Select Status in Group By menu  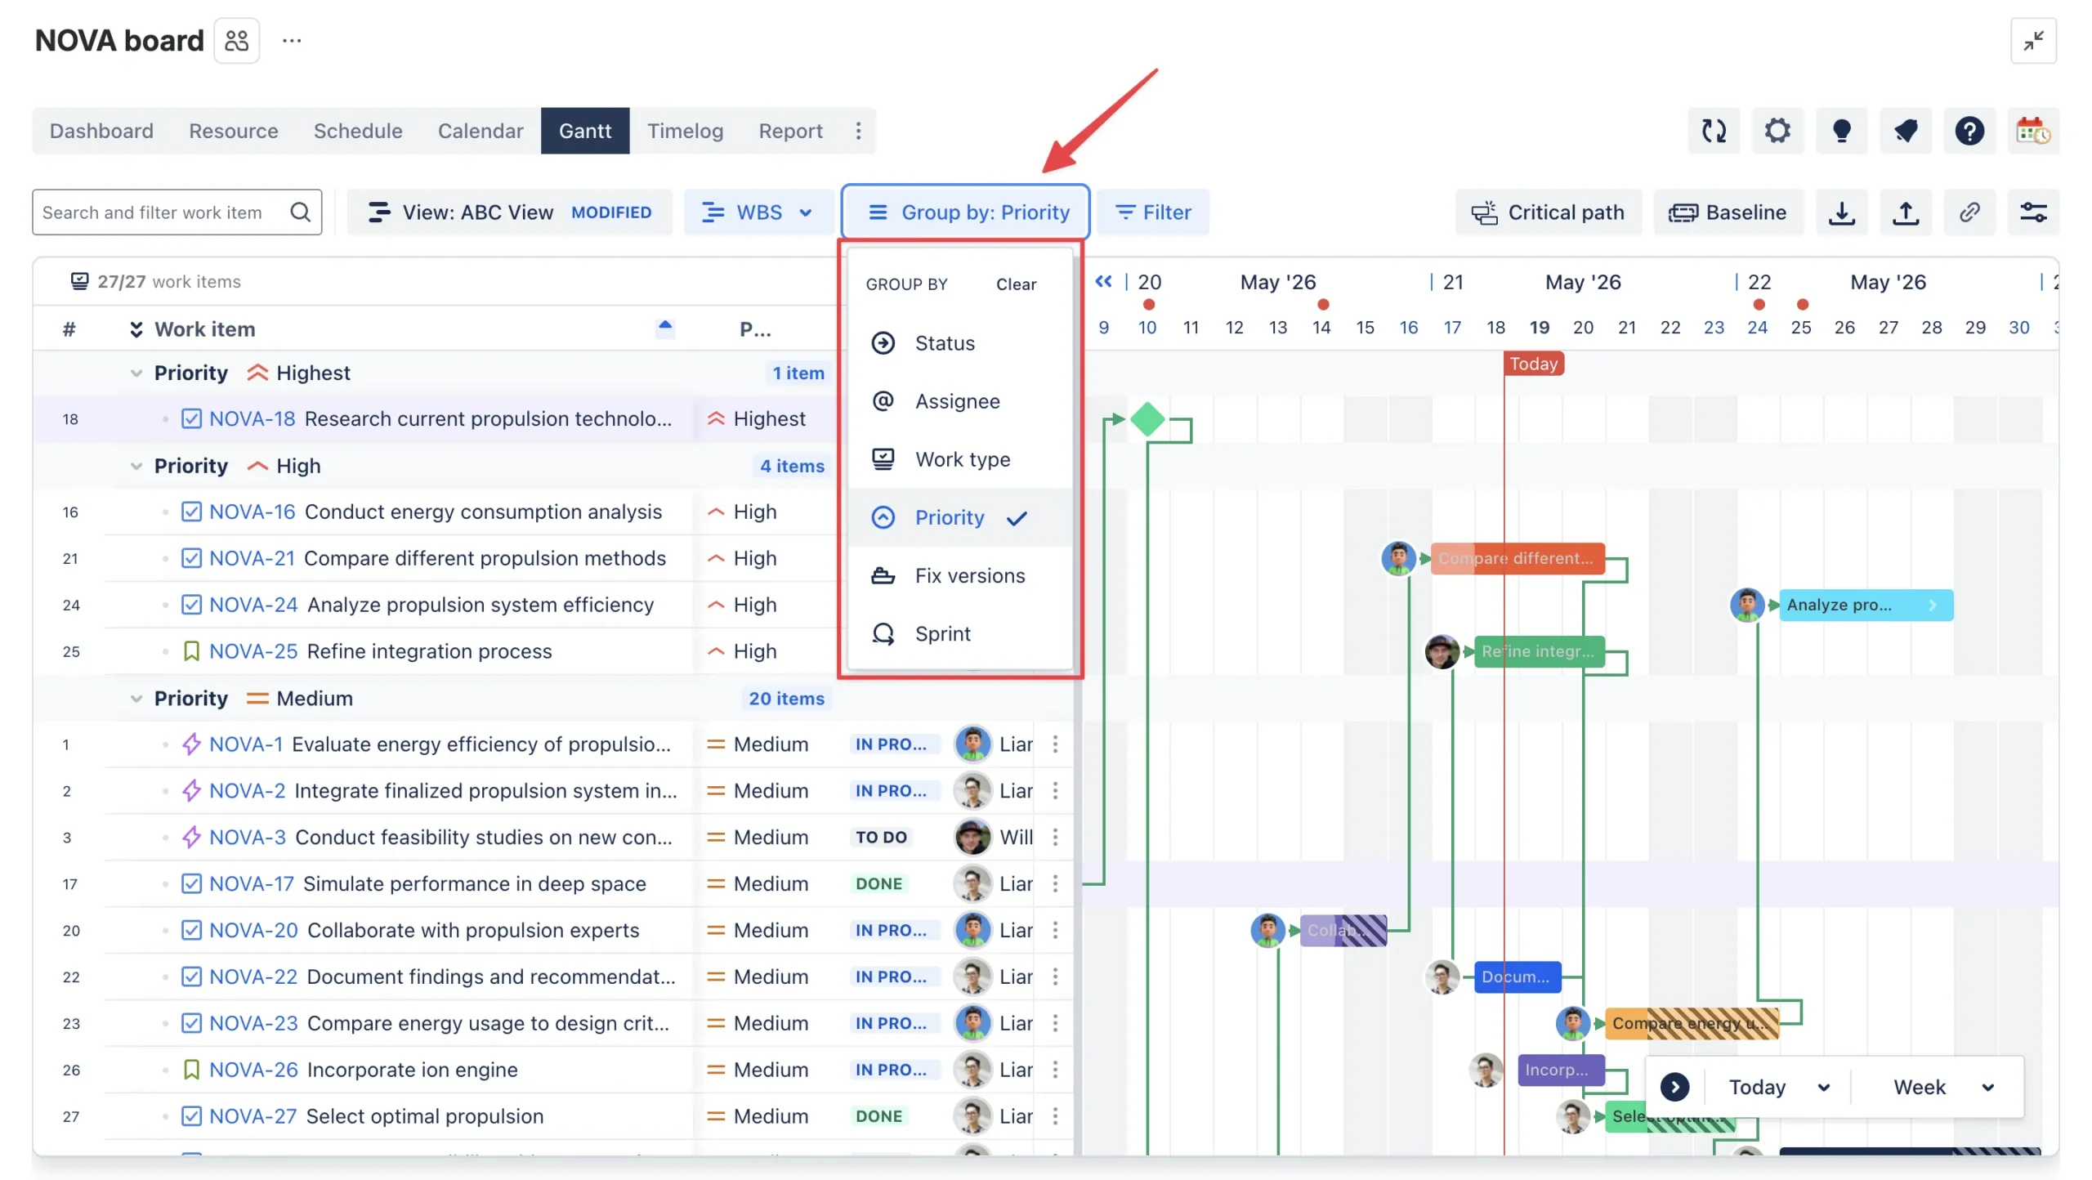click(x=959, y=343)
